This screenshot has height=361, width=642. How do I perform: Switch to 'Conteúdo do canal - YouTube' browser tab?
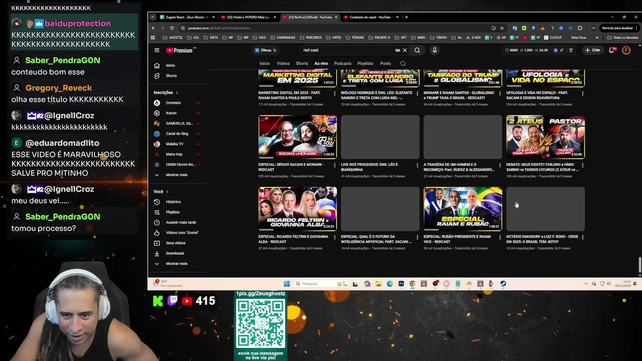pos(371,17)
